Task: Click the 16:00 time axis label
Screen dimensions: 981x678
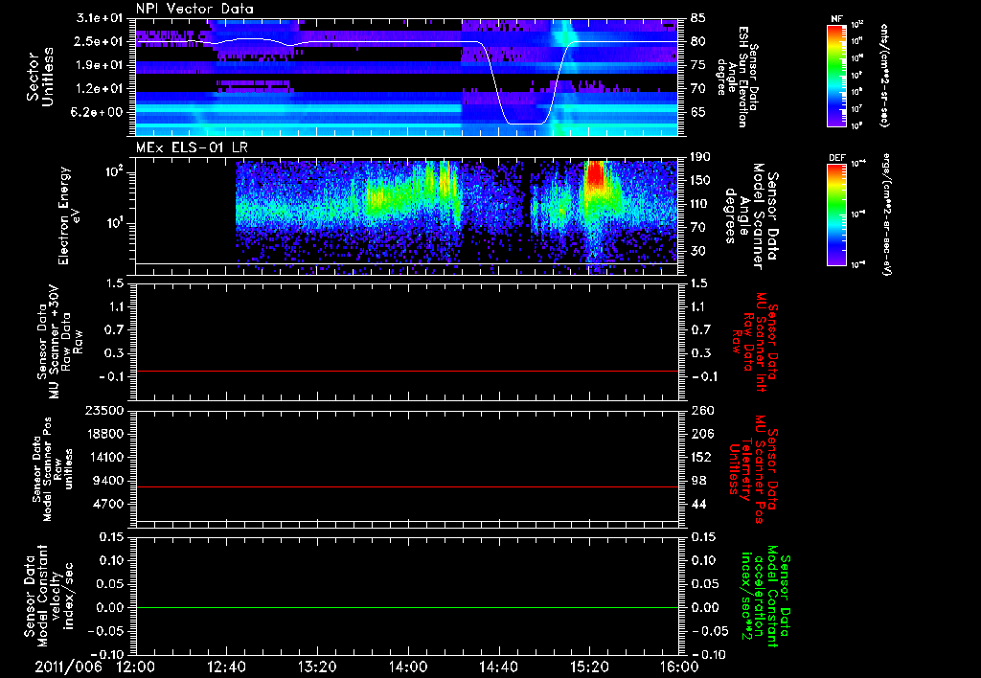Action: [679, 667]
